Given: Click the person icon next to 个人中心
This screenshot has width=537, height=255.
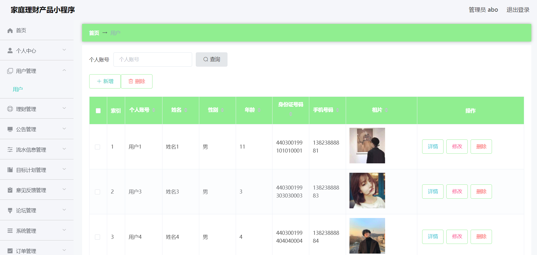Looking at the screenshot, I should pos(10,51).
